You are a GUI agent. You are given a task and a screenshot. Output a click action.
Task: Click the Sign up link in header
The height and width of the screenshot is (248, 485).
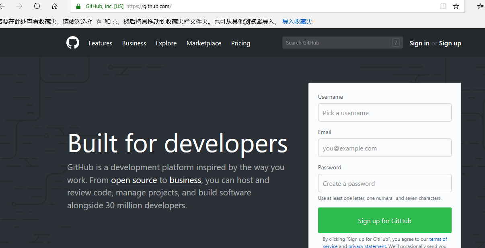coord(450,43)
